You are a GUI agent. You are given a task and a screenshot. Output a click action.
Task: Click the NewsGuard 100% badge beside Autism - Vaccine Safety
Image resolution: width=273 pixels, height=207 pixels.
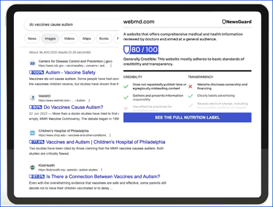(x=36, y=73)
